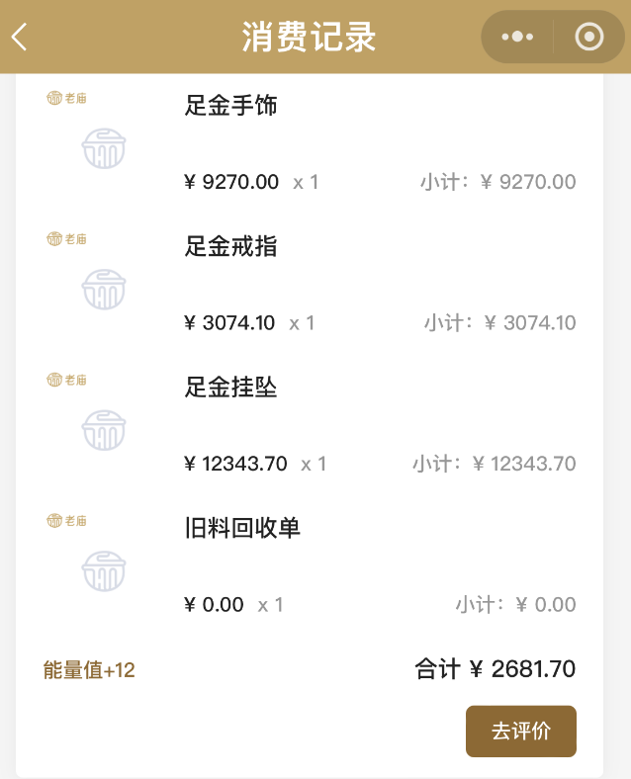The width and height of the screenshot is (631, 779).
Task: Click the 老庙 brand logo beside 足金挂坠
Action: click(67, 380)
